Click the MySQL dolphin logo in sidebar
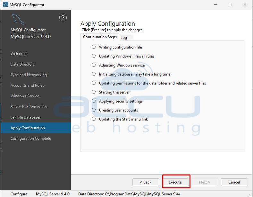 (x=18, y=20)
